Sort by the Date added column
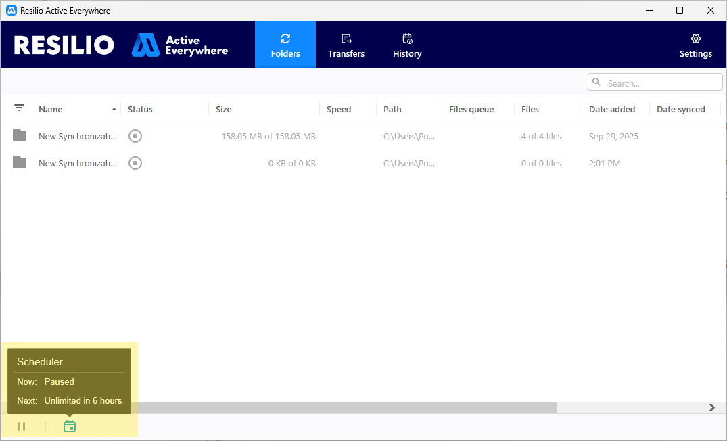Image resolution: width=727 pixels, height=441 pixels. pos(611,109)
